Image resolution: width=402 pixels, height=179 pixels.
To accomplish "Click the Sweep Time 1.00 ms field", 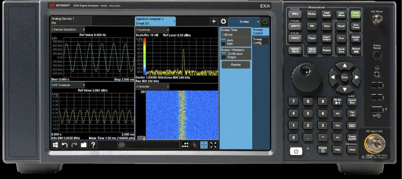I will [235, 35].
